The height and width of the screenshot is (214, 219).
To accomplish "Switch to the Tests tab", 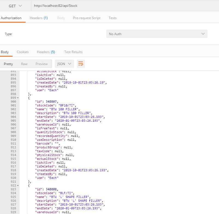I will click(x=112, y=18).
